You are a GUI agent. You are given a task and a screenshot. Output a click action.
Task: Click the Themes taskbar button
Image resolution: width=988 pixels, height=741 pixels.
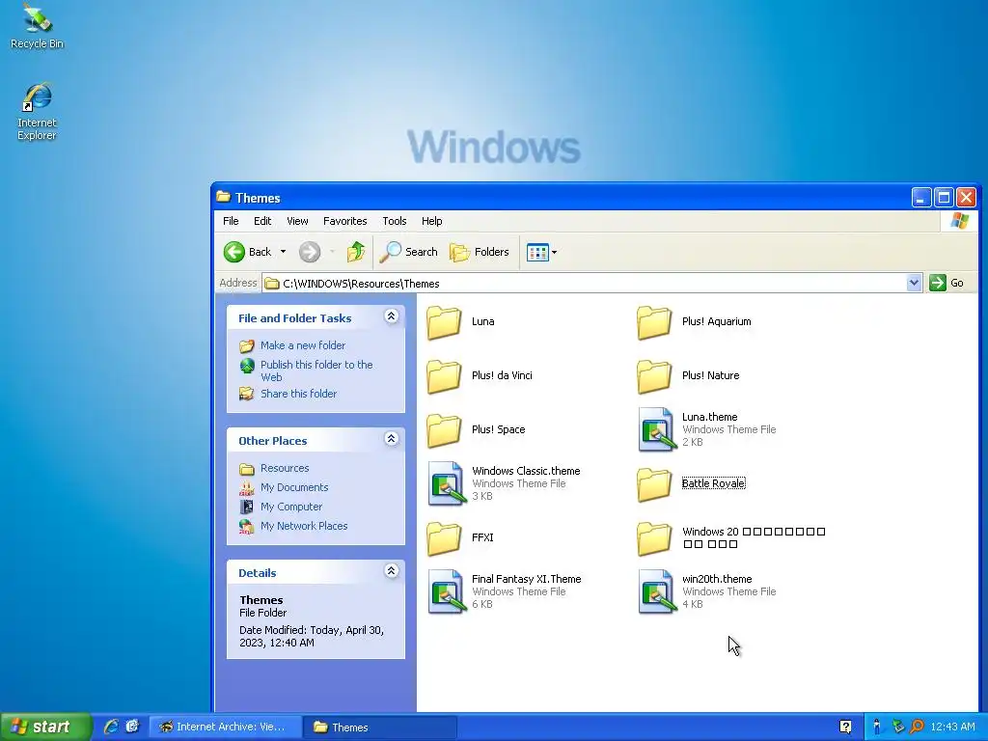point(379,727)
